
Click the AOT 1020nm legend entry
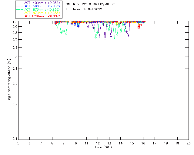coord(38,16)
